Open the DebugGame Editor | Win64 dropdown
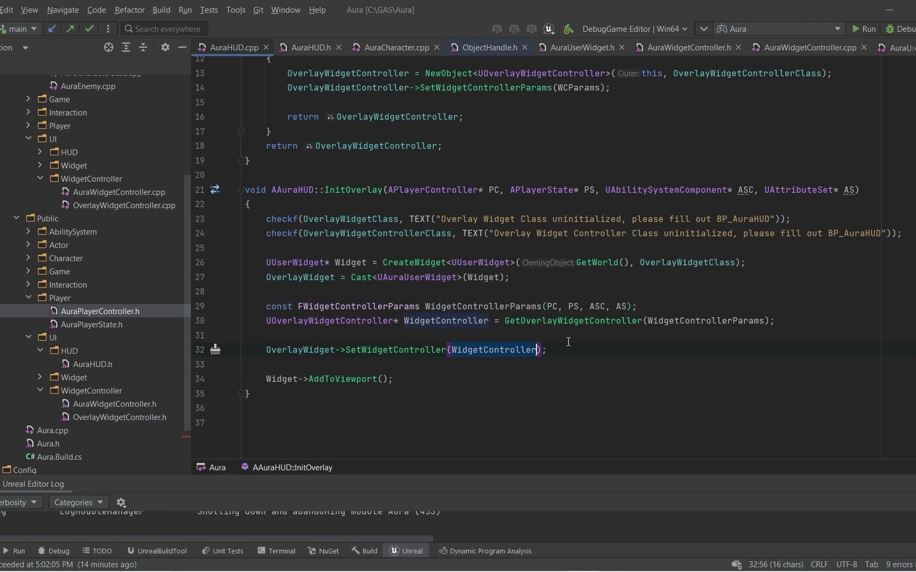916x572 pixels. [x=634, y=29]
